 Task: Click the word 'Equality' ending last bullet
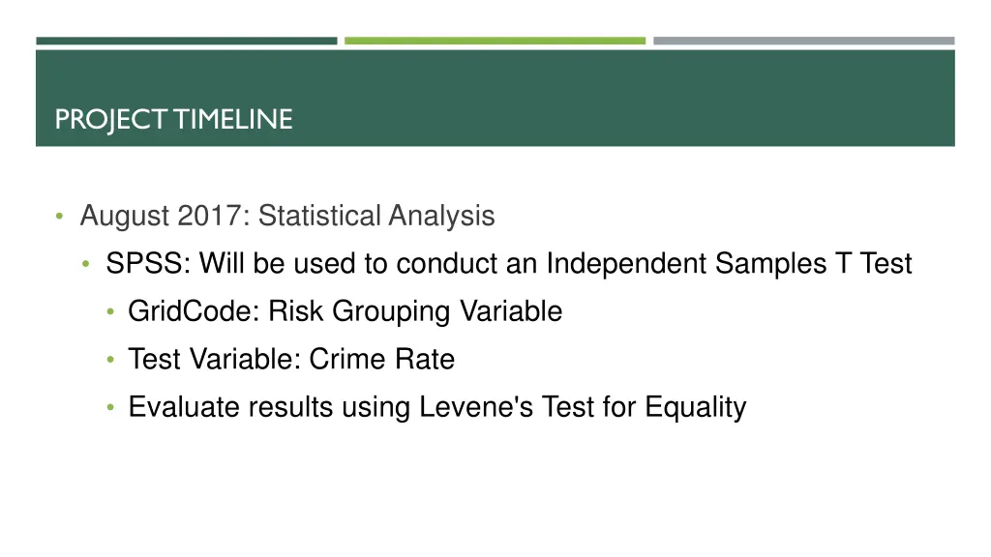pyautogui.click(x=696, y=407)
